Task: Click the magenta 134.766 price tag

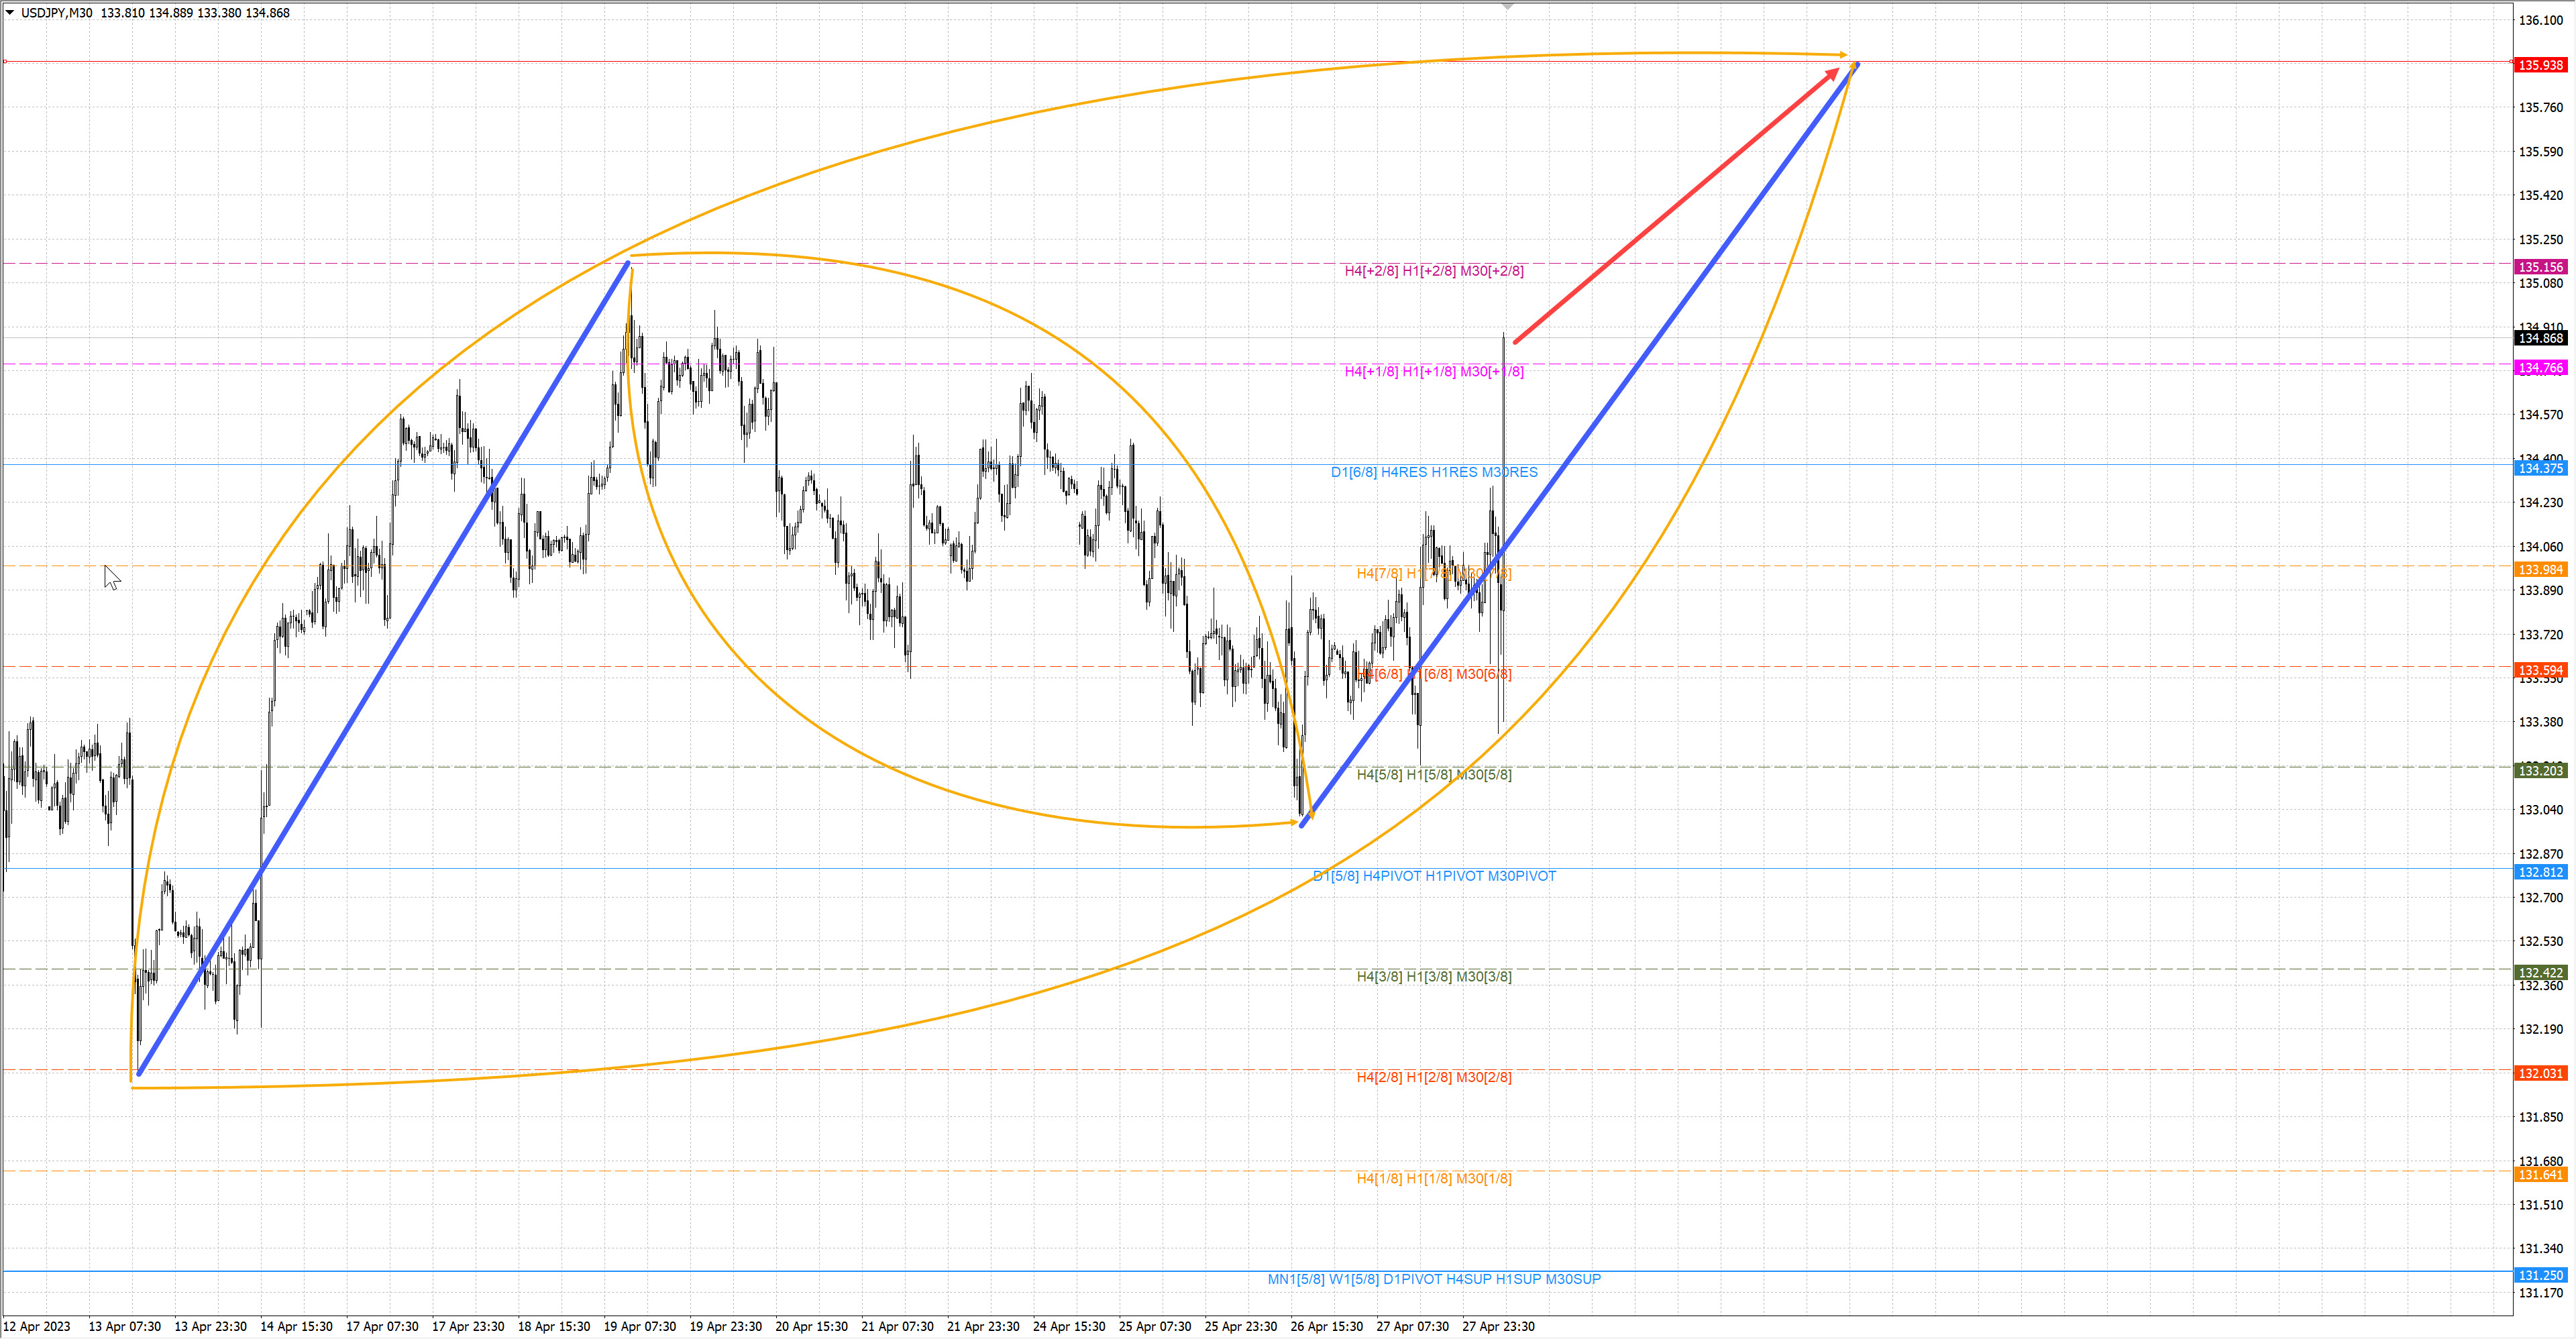Action: coord(2540,368)
